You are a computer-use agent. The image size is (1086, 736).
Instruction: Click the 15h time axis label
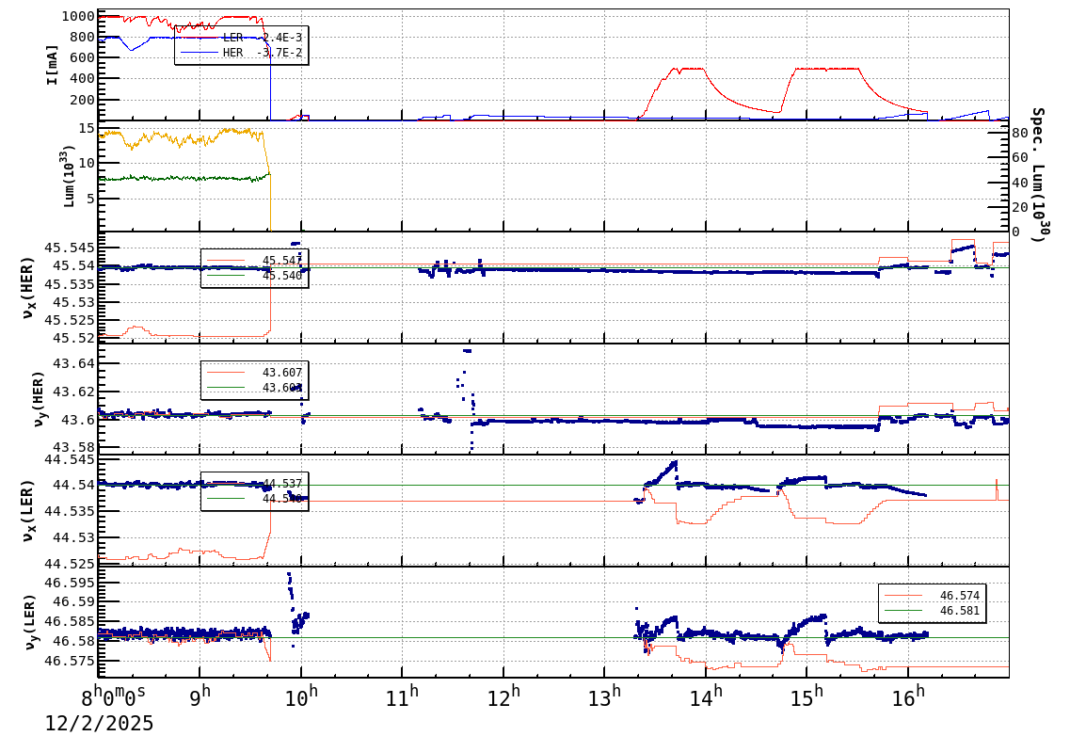[807, 696]
